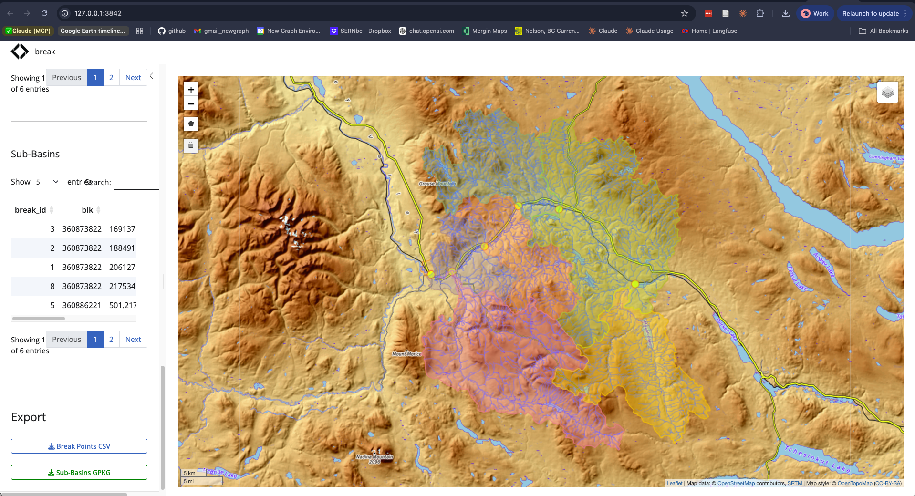Download the Break Points CSV
Viewport: 915px width, 496px height.
(x=79, y=446)
